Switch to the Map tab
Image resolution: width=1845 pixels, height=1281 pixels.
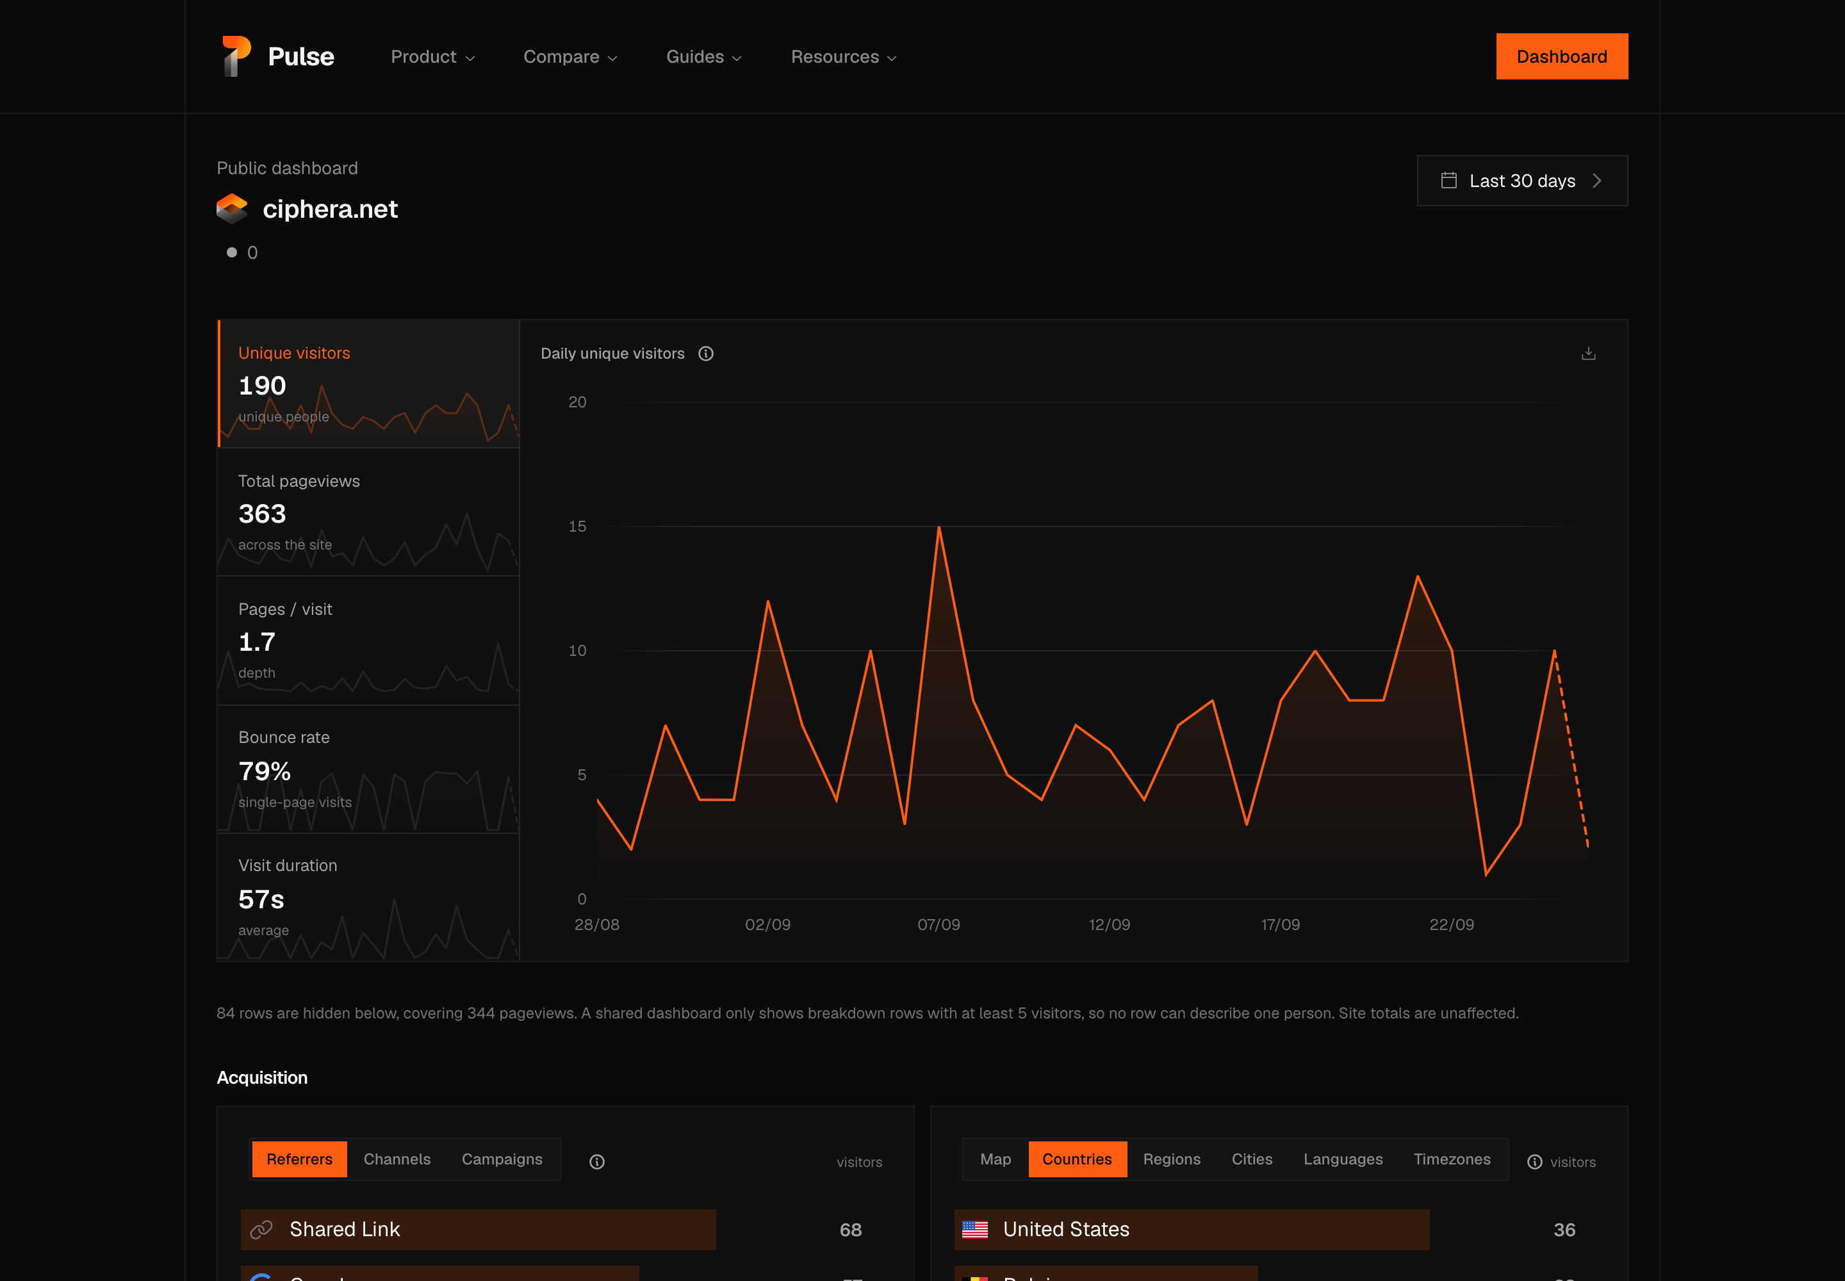pos(996,1159)
